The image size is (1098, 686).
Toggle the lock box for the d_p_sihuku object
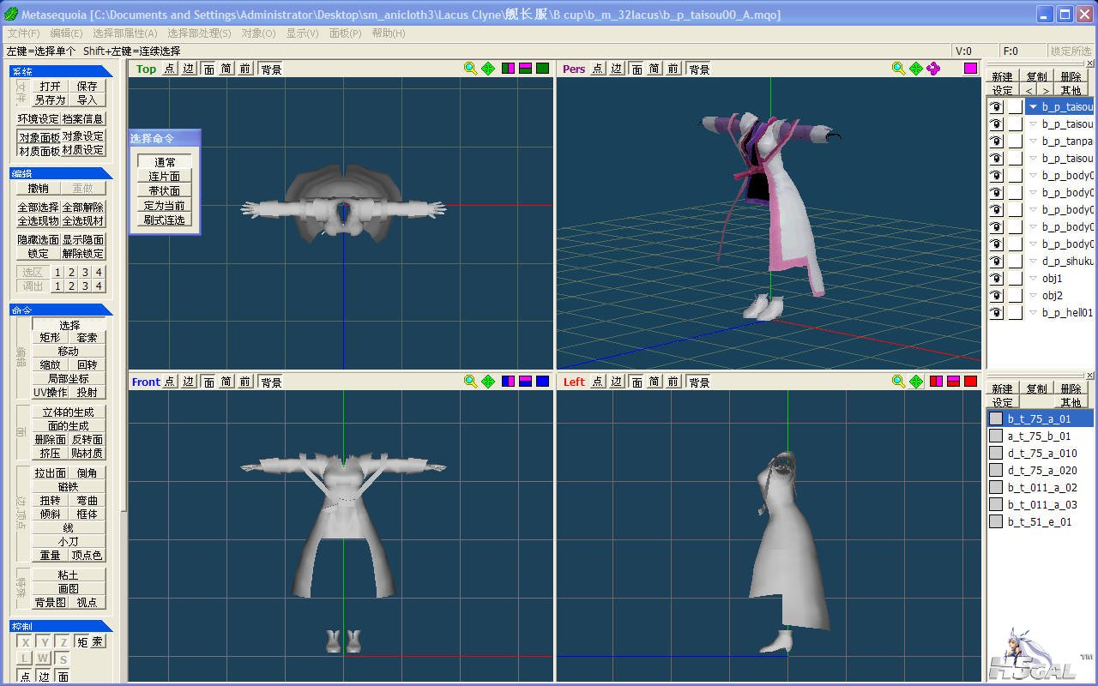pos(1015,262)
